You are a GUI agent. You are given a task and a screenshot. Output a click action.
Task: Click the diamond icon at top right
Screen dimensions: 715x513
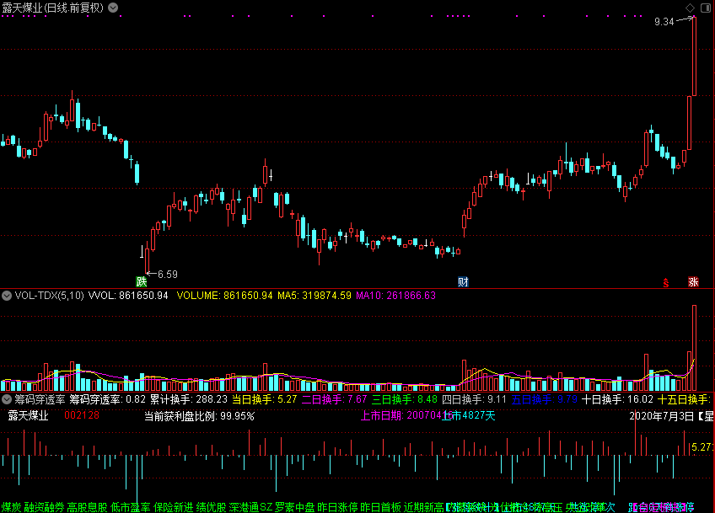coord(690,8)
